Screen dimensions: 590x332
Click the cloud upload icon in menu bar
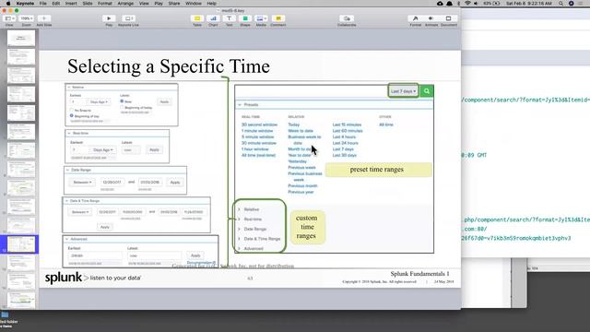[440, 4]
